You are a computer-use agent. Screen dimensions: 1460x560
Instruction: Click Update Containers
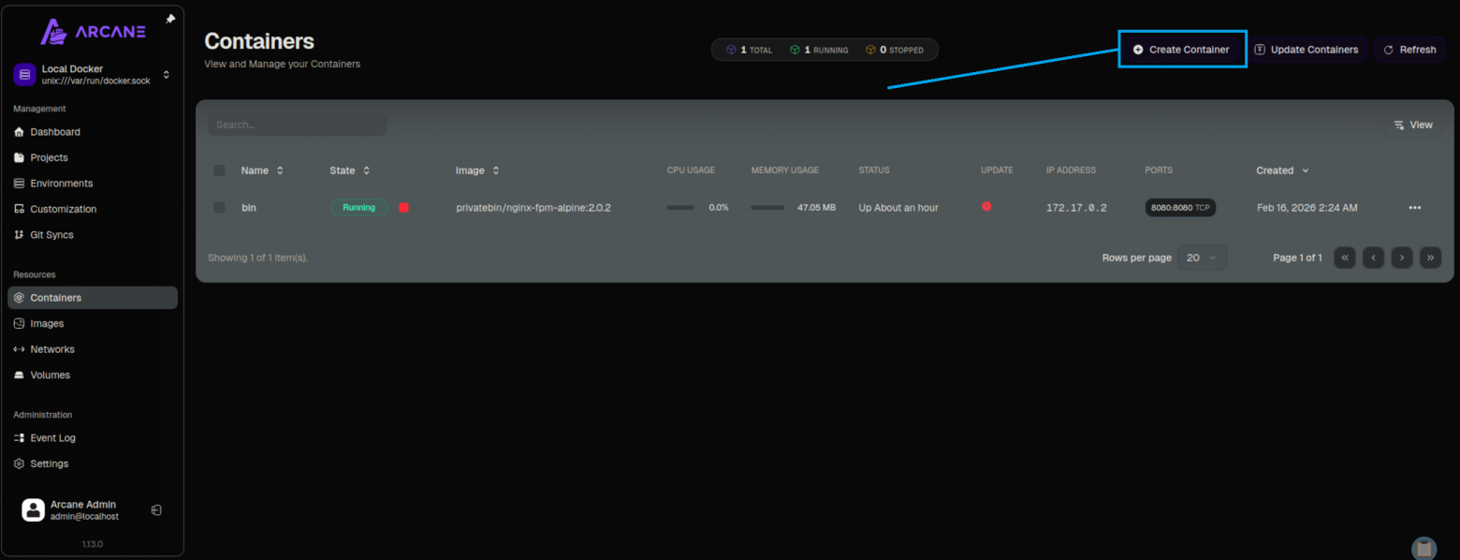pyautogui.click(x=1307, y=50)
